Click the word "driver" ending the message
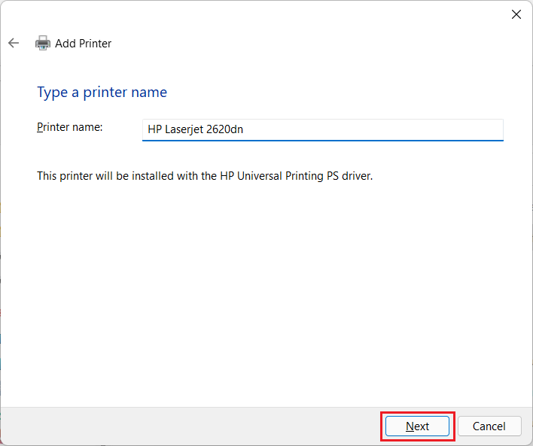This screenshot has height=446, width=533. point(356,176)
